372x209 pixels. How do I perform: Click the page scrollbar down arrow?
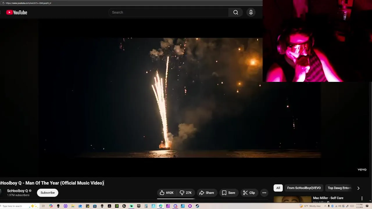click(x=370, y=201)
